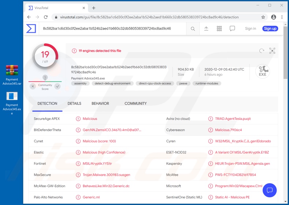Screen dimensions: 289x205
Task: Go back in browser history
Action: tap(29, 17)
